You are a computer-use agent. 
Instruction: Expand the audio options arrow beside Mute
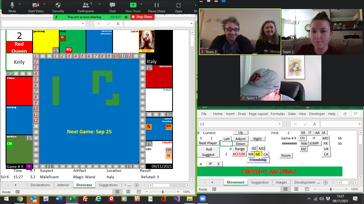pyautogui.click(x=21, y=4)
